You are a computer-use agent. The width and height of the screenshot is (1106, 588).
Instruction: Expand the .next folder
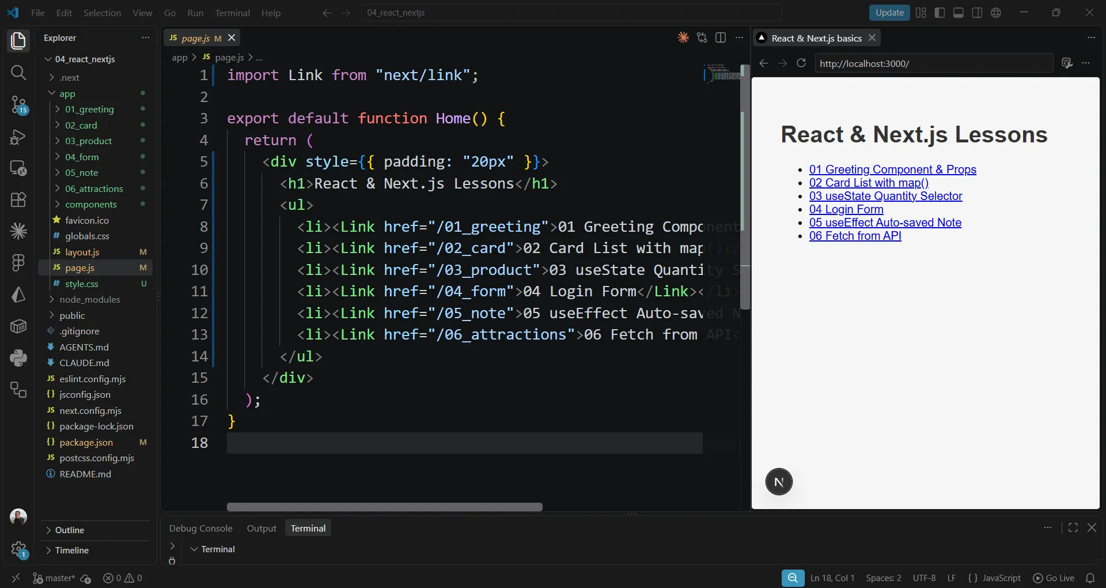pyautogui.click(x=69, y=78)
